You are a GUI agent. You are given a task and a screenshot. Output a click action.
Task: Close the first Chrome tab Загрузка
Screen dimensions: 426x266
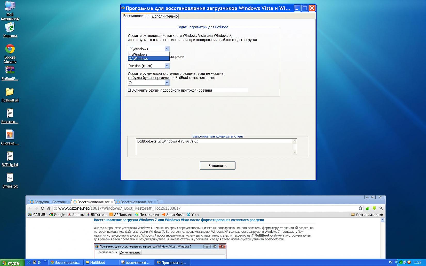69,202
